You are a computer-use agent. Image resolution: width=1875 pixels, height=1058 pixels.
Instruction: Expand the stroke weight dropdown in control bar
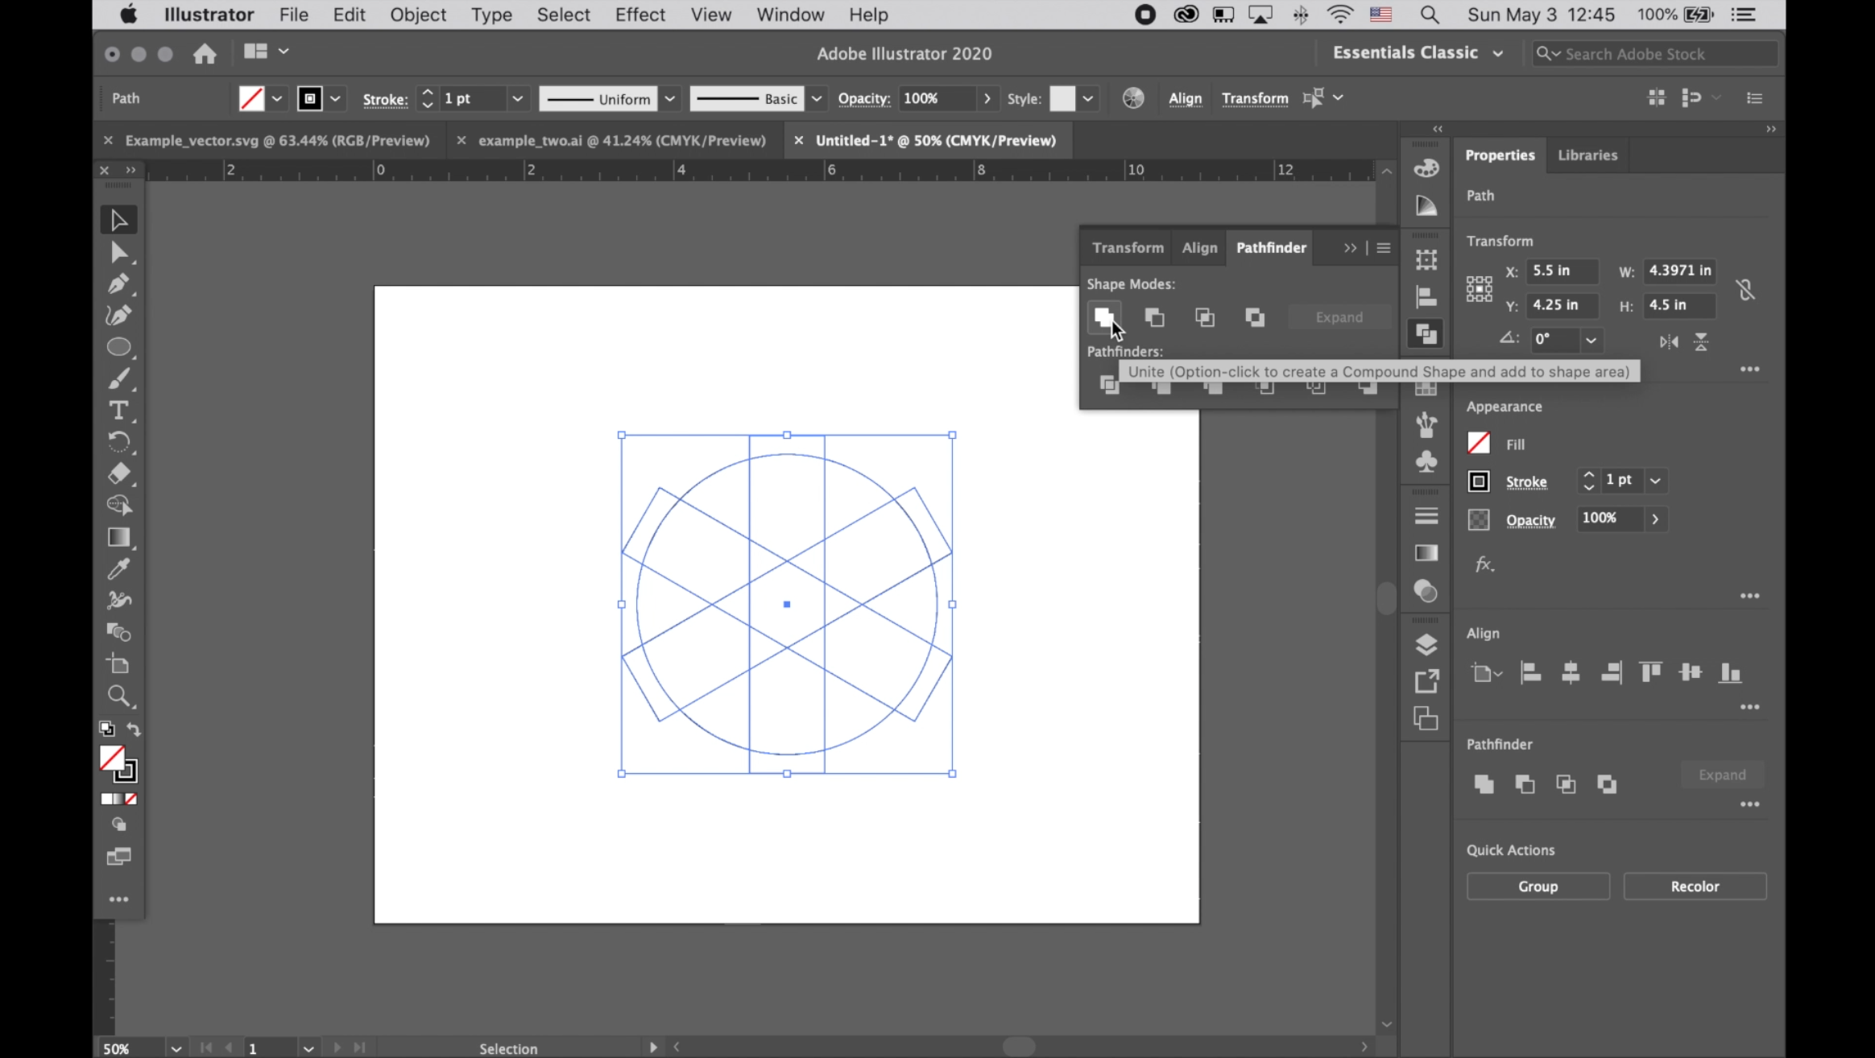point(517,98)
